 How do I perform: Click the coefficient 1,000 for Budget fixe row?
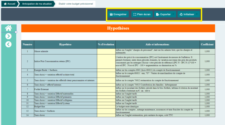coord(207,107)
